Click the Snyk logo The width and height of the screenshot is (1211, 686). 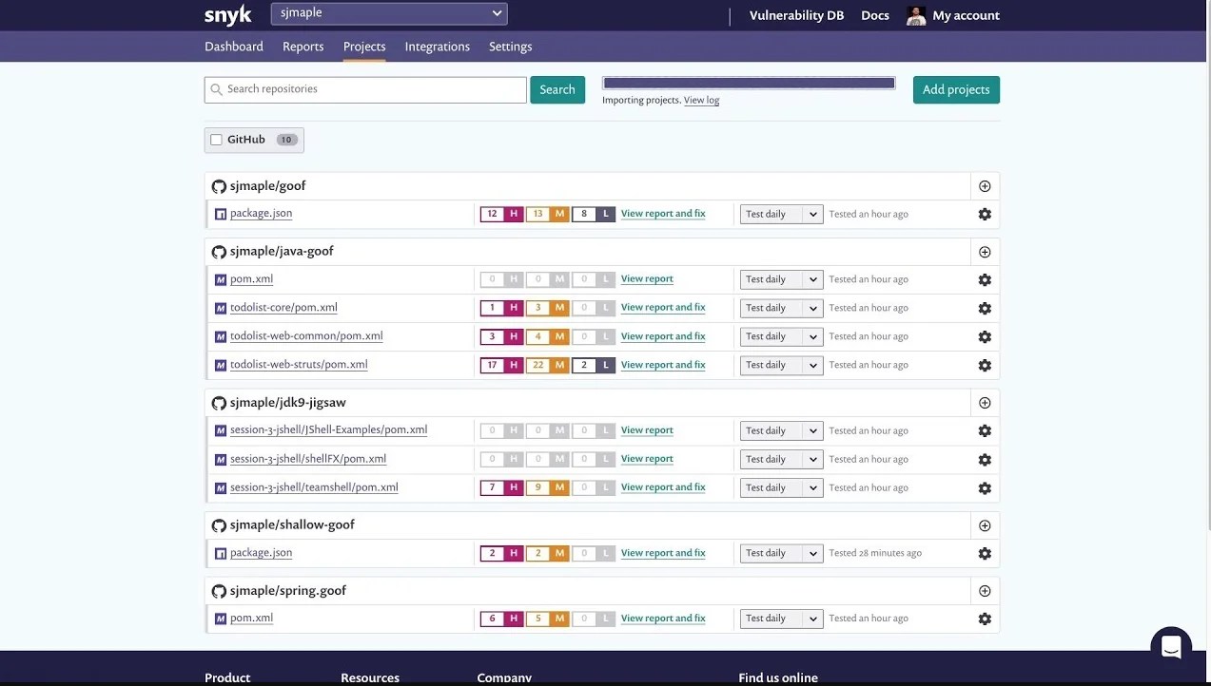tap(226, 14)
